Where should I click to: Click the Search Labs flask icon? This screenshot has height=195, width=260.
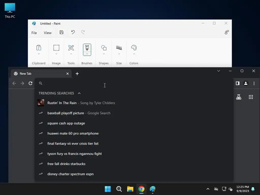click(239, 97)
